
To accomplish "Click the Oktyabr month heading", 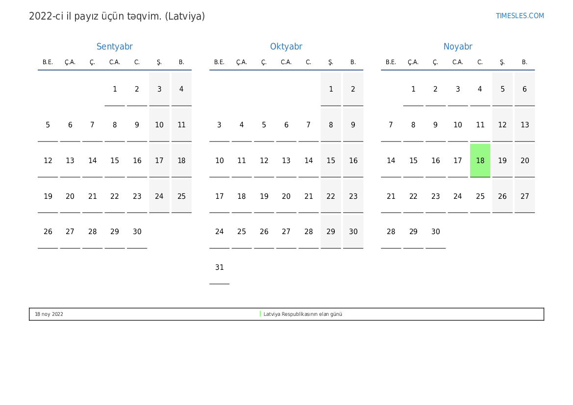I will click(286, 47).
